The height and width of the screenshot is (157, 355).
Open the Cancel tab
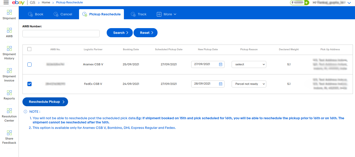63,14
